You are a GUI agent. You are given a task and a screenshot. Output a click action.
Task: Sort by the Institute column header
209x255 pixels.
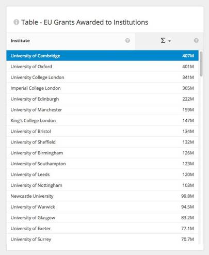20,41
